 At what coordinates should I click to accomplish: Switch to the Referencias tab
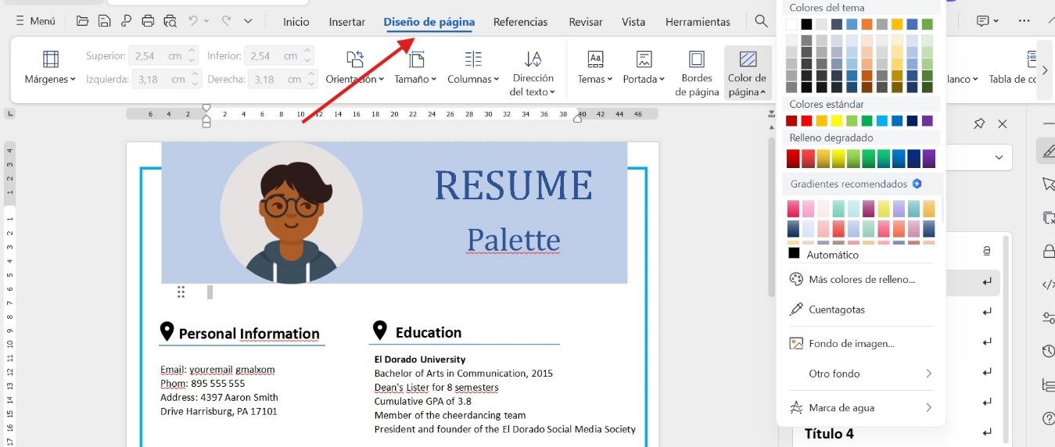pos(520,22)
